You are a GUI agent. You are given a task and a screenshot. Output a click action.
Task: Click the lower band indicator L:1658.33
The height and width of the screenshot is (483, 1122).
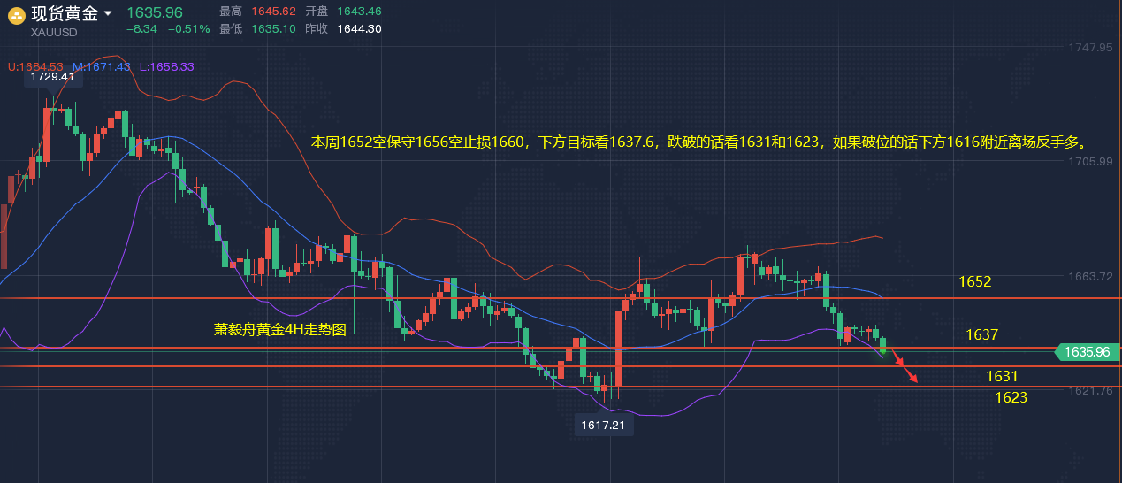click(x=166, y=66)
